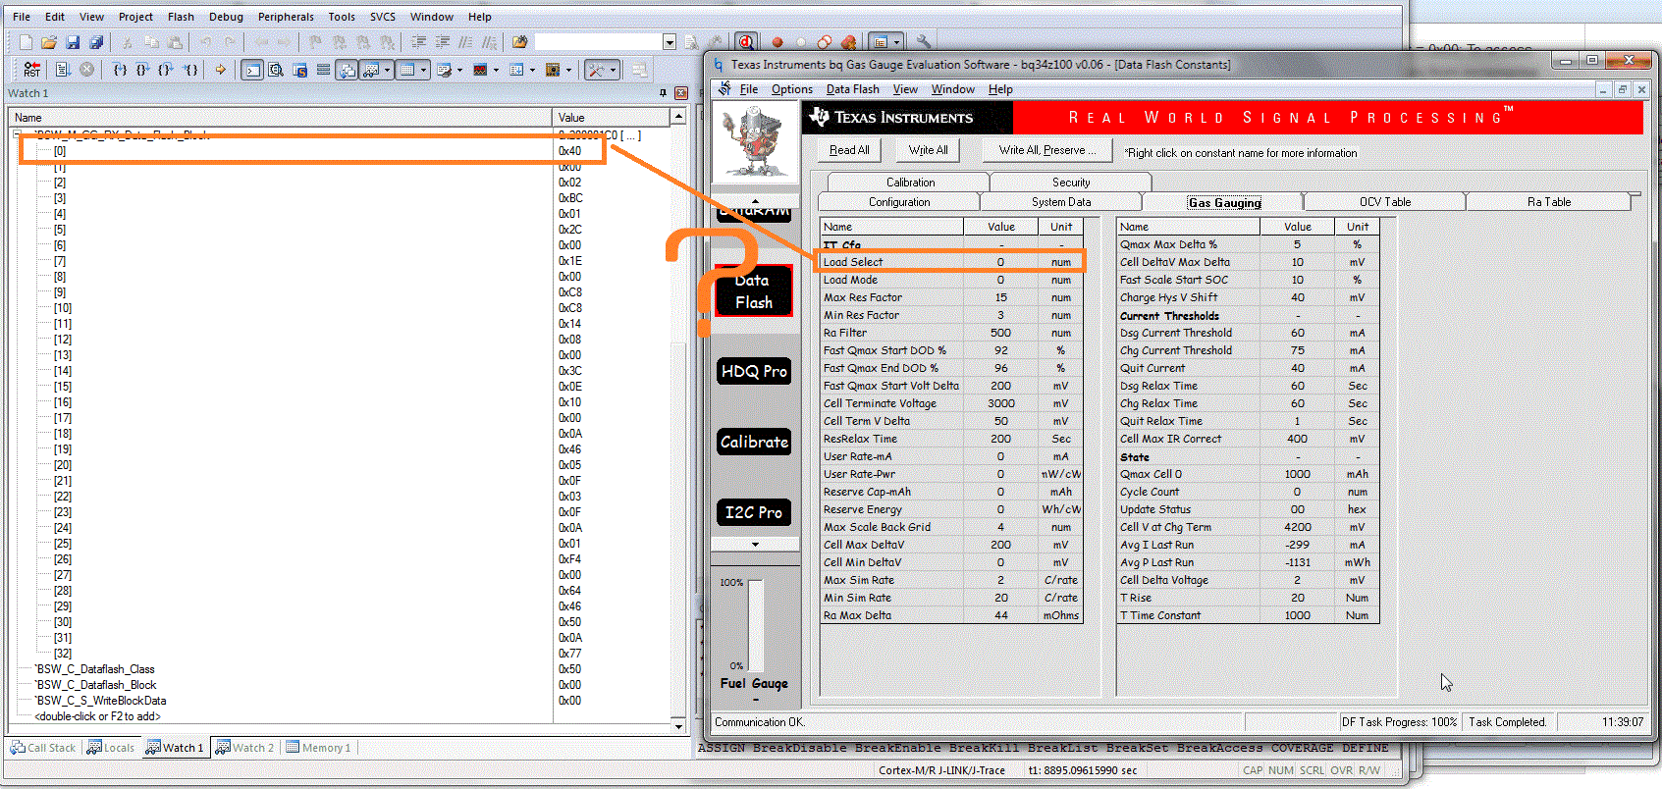The width and height of the screenshot is (1662, 789).
Task: Click the Save All icon
Action: [x=96, y=42]
